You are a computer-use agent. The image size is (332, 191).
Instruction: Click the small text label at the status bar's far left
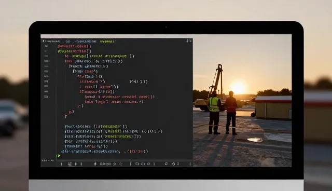click(48, 161)
